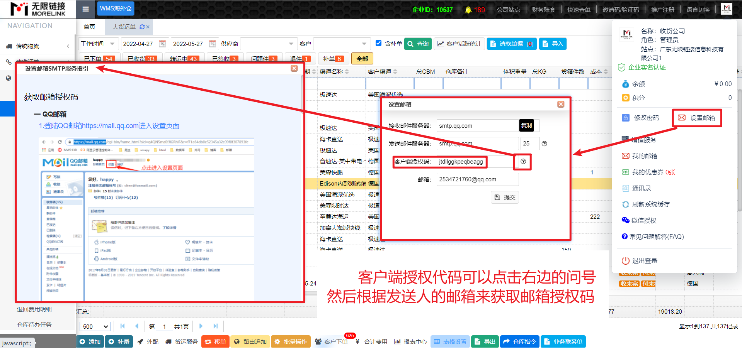Select the 已下单 status tab
Image resolution: width=742 pixels, height=348 pixels.
[99, 59]
